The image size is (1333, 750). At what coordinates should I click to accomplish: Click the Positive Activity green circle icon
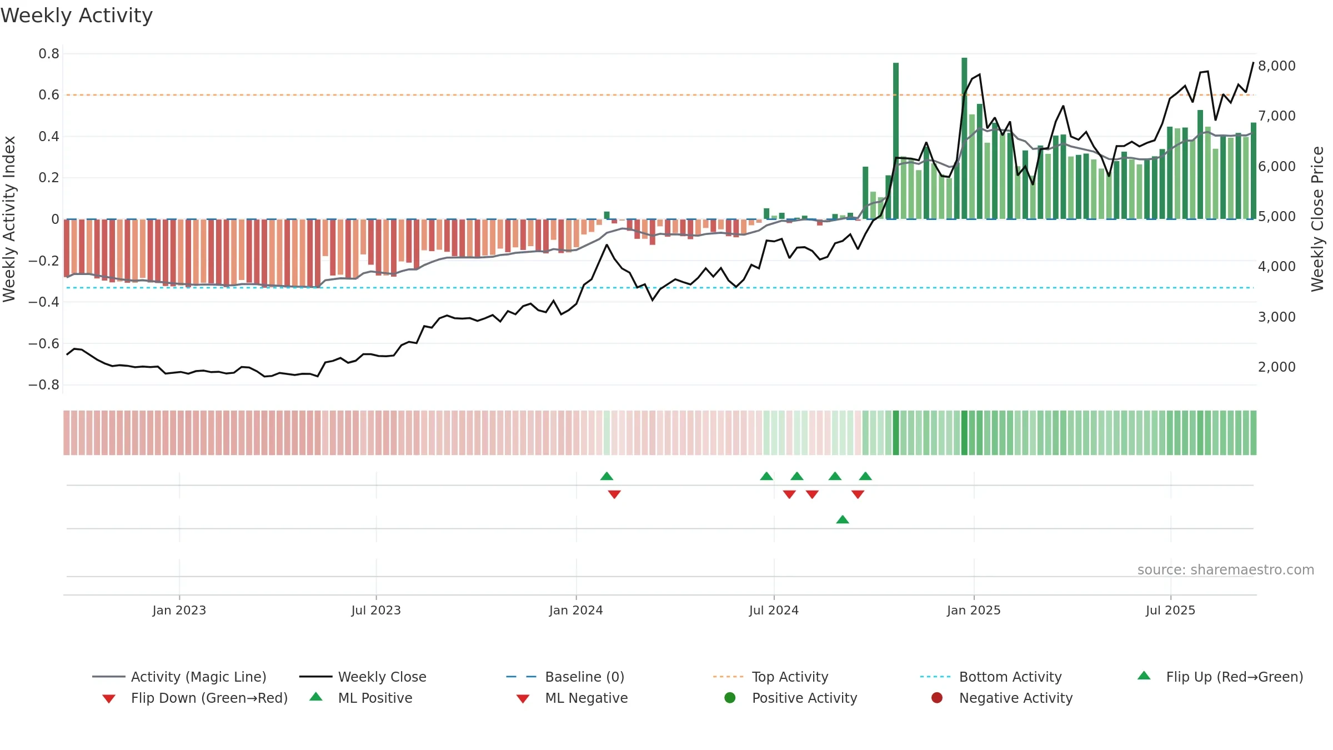(730, 698)
